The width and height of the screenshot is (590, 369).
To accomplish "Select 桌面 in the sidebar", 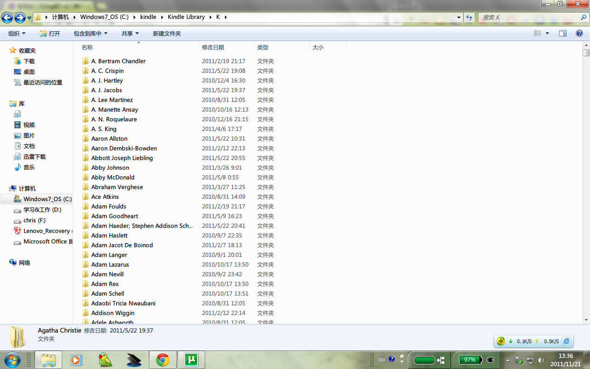I will (29, 72).
